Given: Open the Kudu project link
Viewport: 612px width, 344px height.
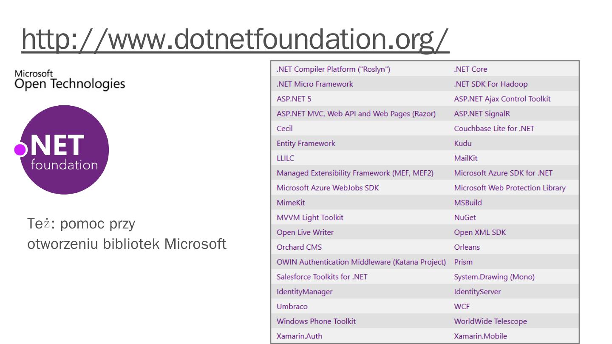Looking at the screenshot, I should click(463, 144).
